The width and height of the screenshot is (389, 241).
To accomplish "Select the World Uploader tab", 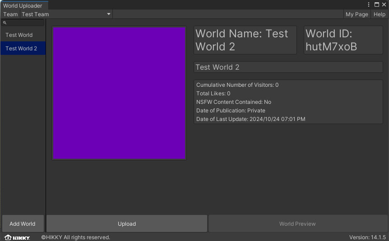I will [23, 6].
